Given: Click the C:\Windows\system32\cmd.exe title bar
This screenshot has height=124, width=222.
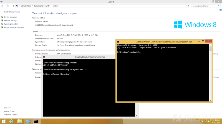Looking at the screenshot, I should pos(90,57).
